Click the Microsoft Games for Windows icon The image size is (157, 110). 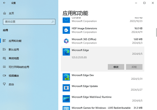[x=66, y=108]
